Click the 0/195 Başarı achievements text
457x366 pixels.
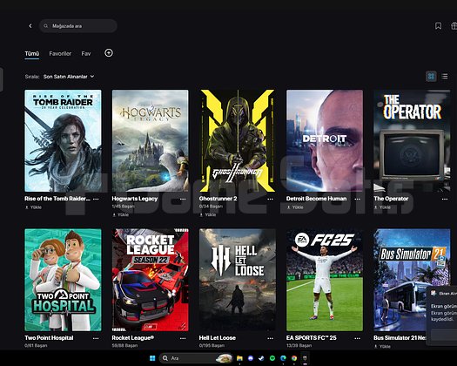(x=212, y=346)
